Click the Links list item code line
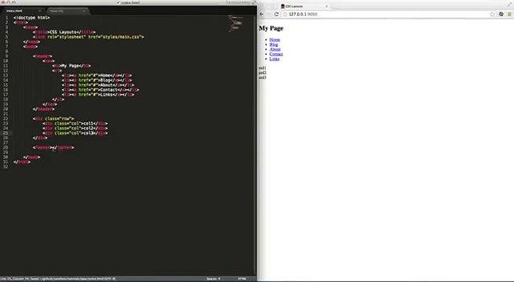This screenshot has height=282, width=514. click(x=98, y=95)
